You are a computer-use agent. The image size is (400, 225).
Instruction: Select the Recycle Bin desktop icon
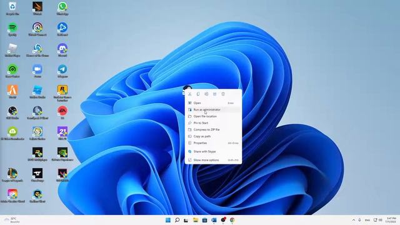(x=12, y=8)
